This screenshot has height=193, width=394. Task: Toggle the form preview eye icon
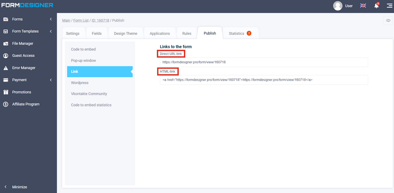click(388, 20)
